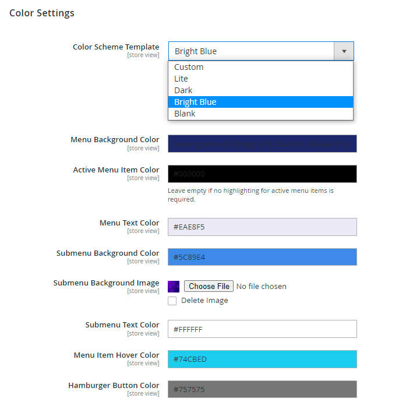The image size is (399, 409).
Task: Click the Submenu Text Color #FFFFFF field
Action: point(262,329)
